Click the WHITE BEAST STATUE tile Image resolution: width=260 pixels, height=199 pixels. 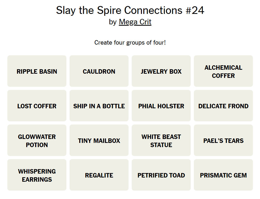pos(161,140)
